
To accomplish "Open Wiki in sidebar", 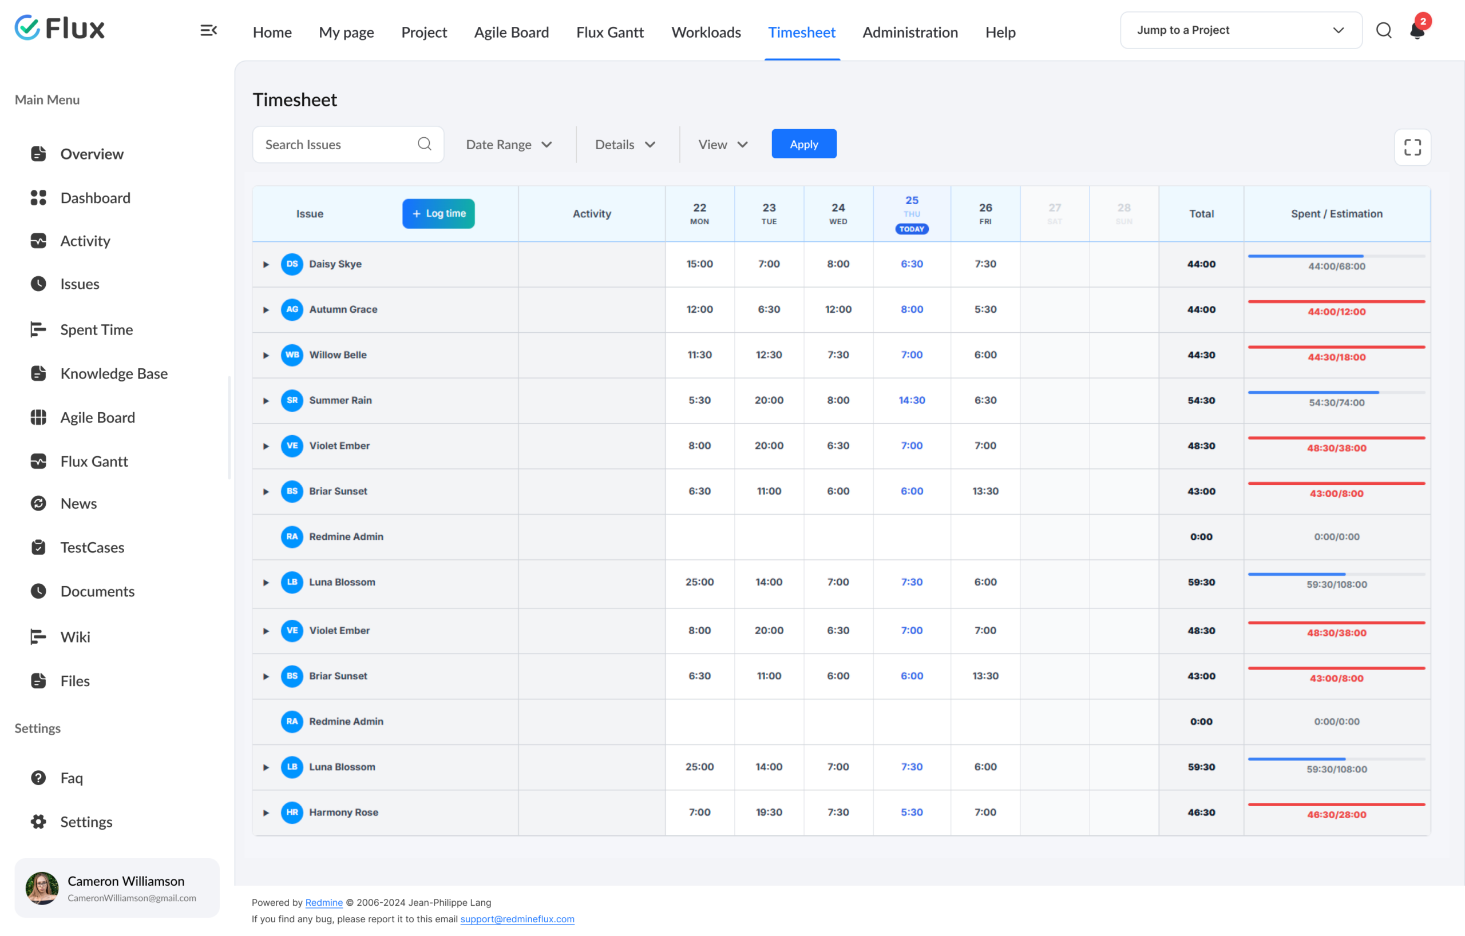I will point(75,637).
